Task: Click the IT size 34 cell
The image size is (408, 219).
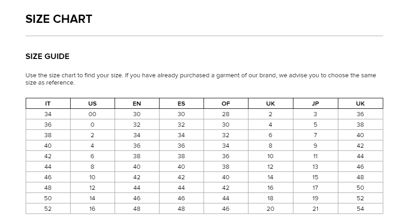Action: 48,114
